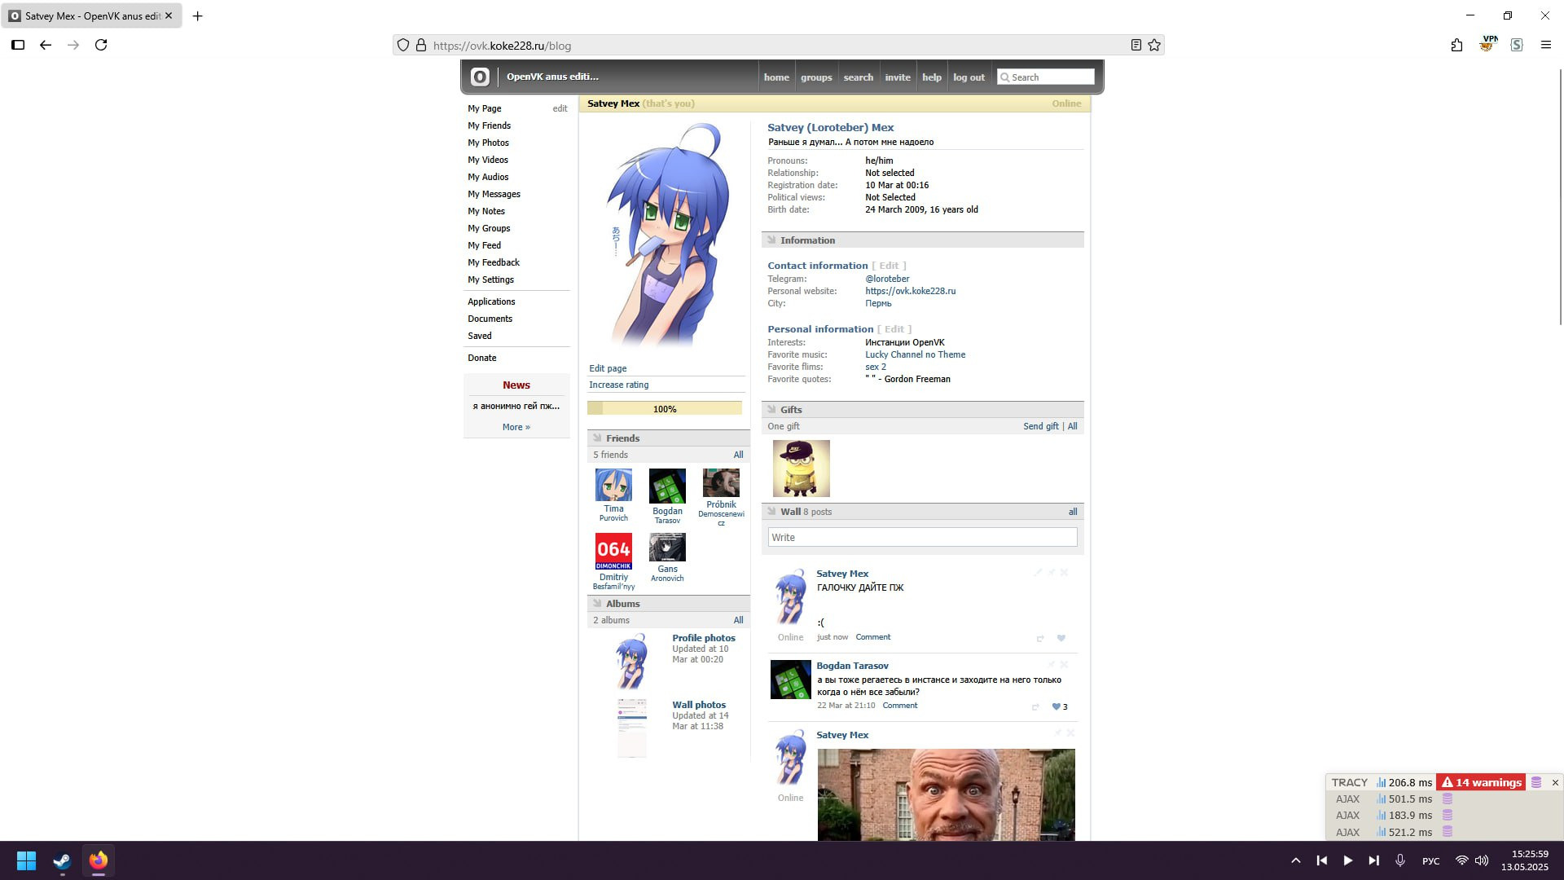Open the groups menu item
The height and width of the screenshot is (880, 1564).
pos(816,77)
